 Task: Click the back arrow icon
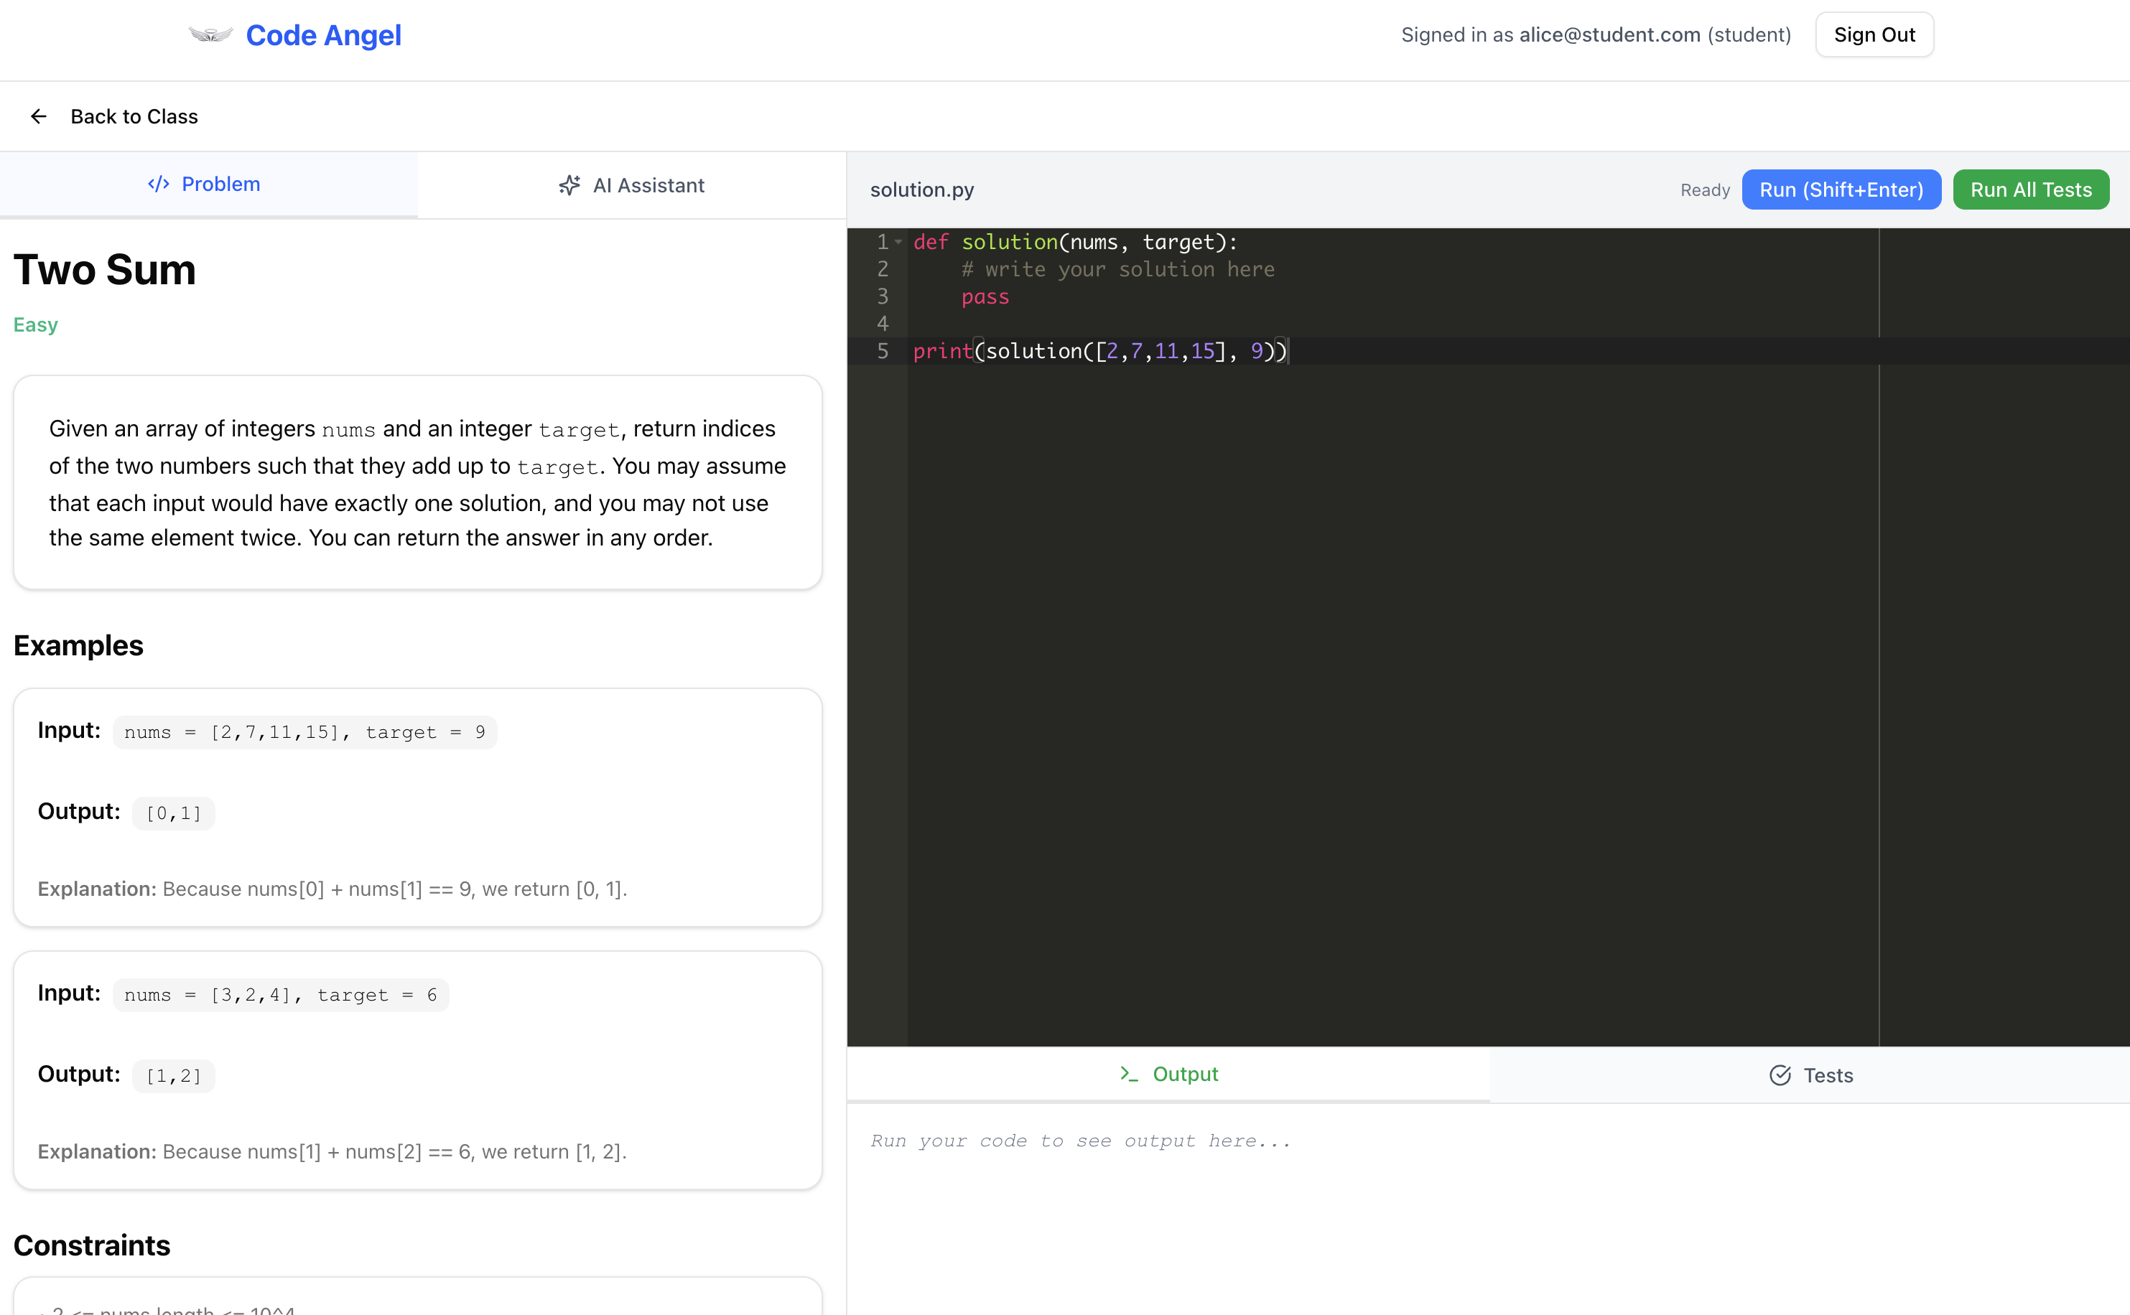coord(38,116)
